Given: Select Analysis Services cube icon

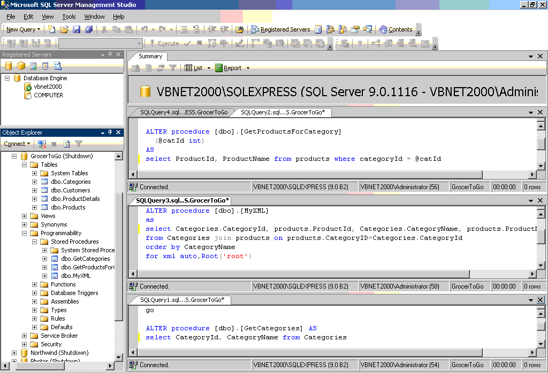Looking at the screenshot, I should click(x=21, y=66).
